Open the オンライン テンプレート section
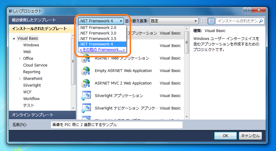 [42, 115]
